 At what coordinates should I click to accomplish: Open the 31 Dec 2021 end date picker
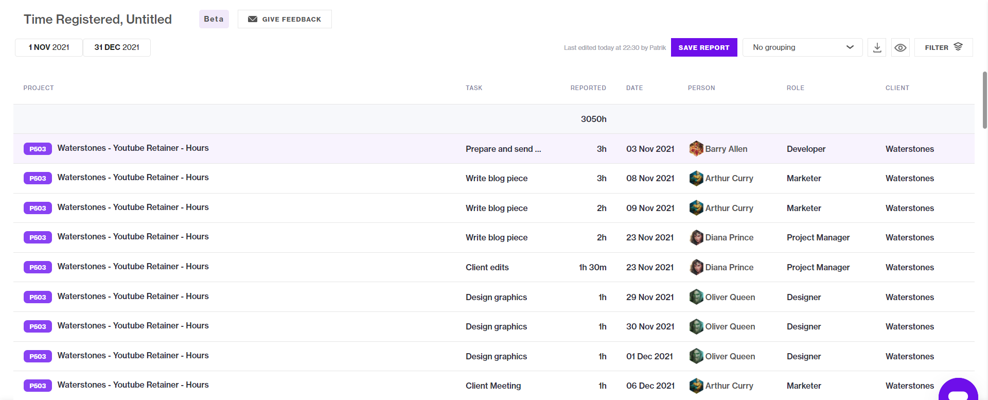117,47
